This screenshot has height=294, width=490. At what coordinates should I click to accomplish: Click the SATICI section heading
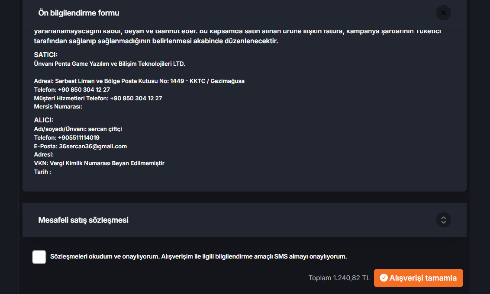click(x=45, y=54)
